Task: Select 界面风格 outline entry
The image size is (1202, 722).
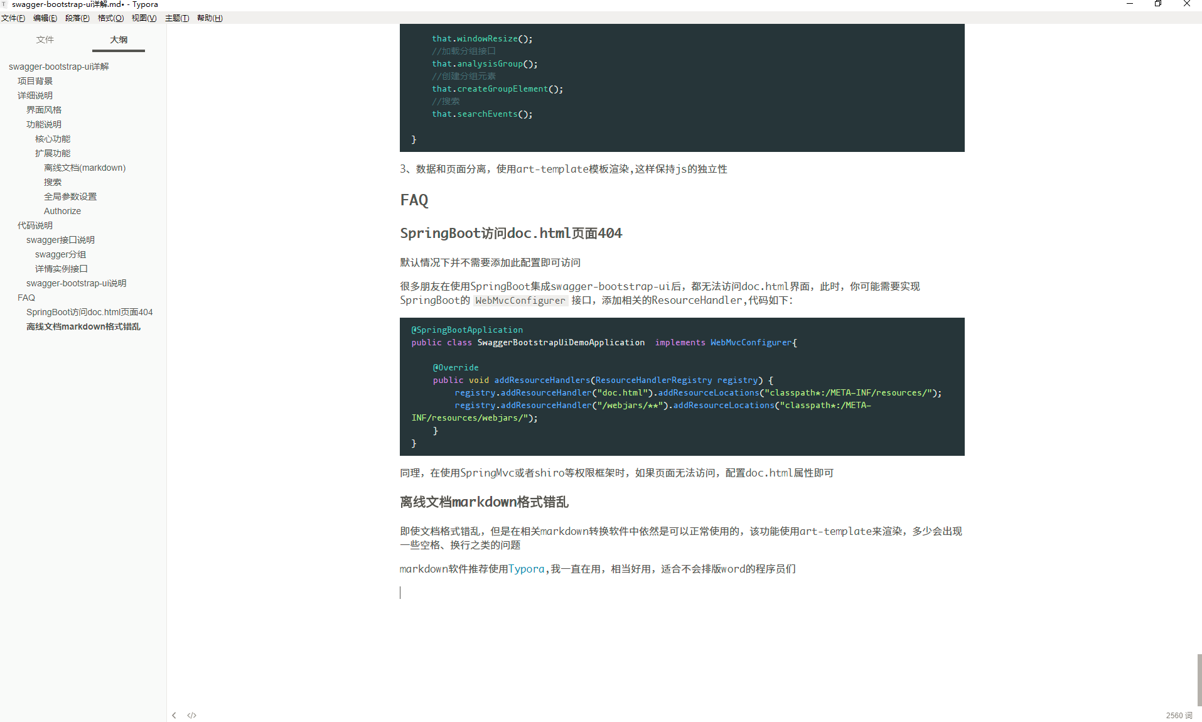Action: [x=44, y=110]
